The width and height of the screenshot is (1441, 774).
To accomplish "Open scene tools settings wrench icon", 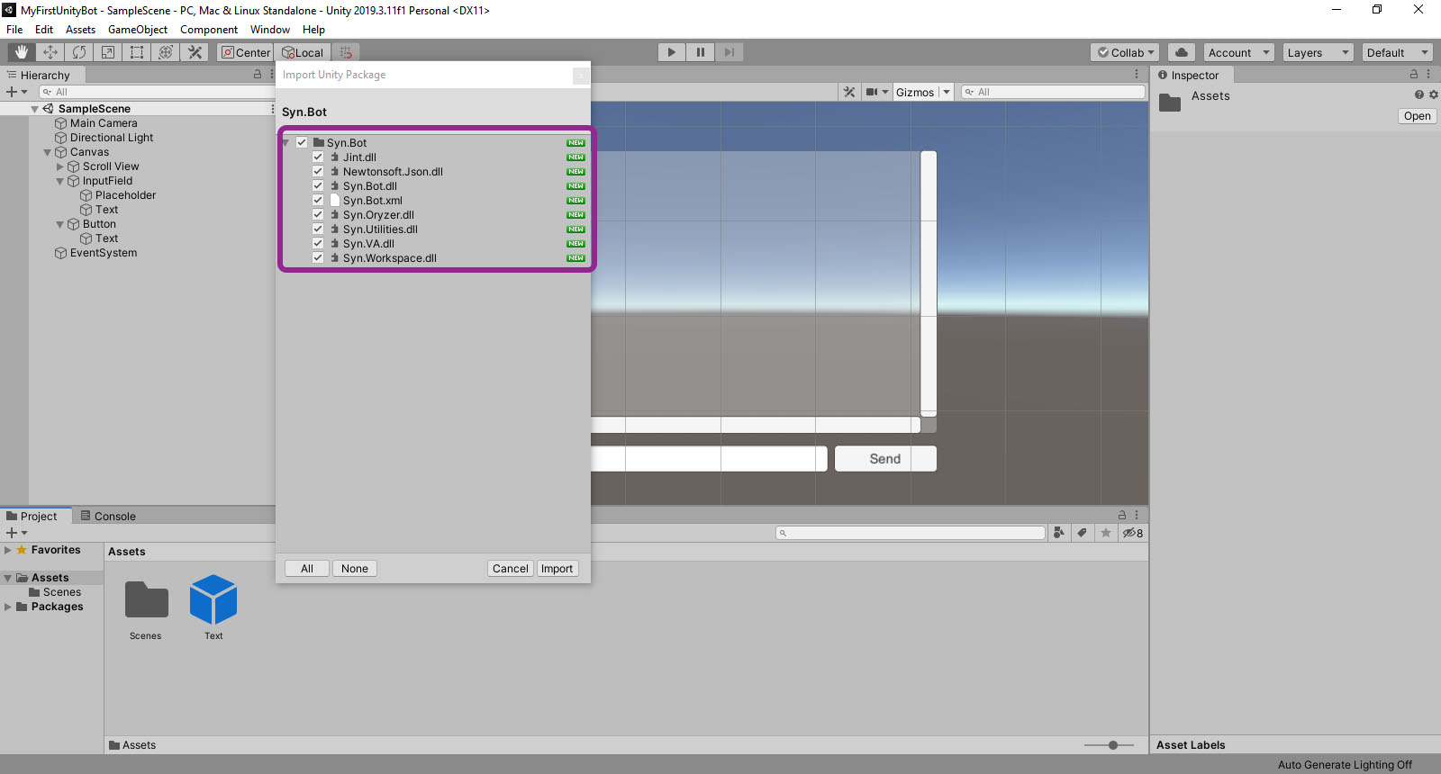I will click(x=848, y=92).
